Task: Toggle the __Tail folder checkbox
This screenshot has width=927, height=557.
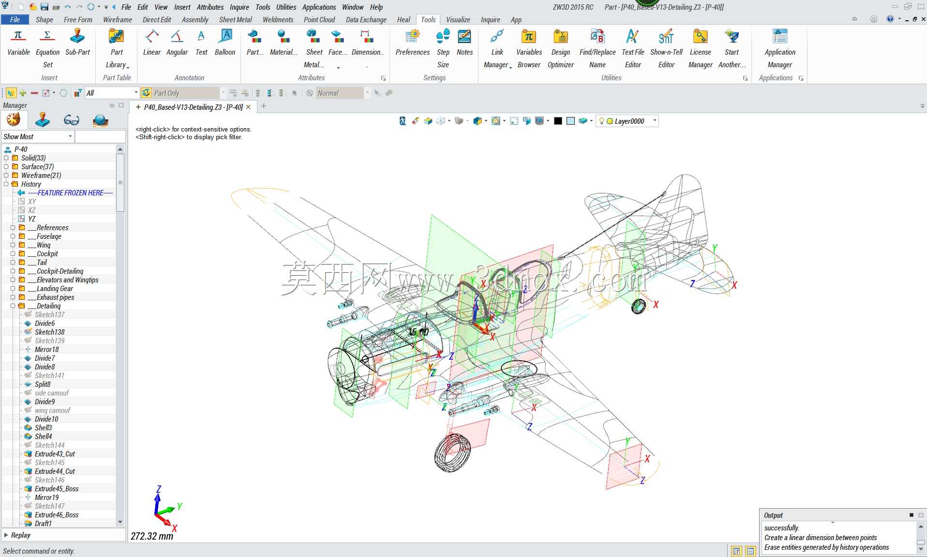Action: [x=13, y=263]
